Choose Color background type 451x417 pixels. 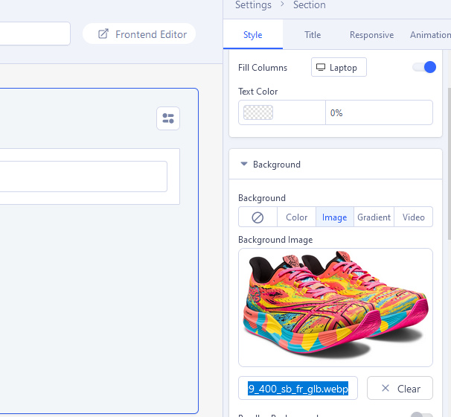(x=296, y=217)
